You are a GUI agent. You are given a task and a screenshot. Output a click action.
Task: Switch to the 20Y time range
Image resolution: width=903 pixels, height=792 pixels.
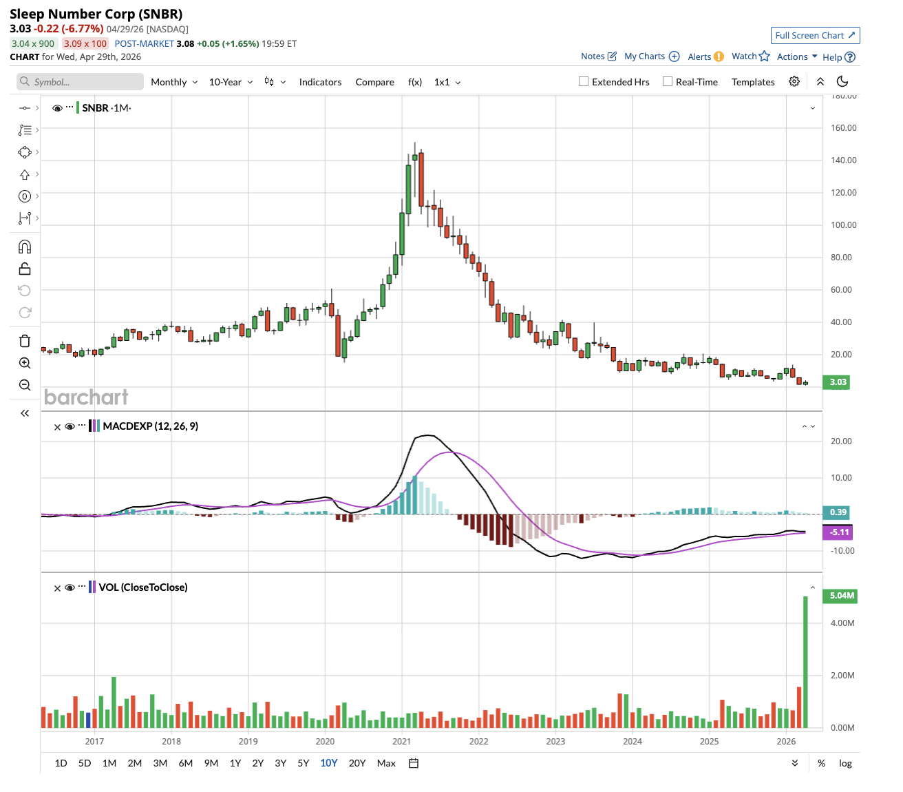357,763
